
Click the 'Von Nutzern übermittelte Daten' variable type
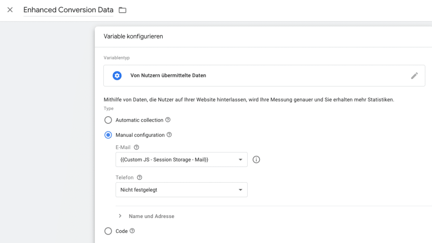(x=168, y=76)
